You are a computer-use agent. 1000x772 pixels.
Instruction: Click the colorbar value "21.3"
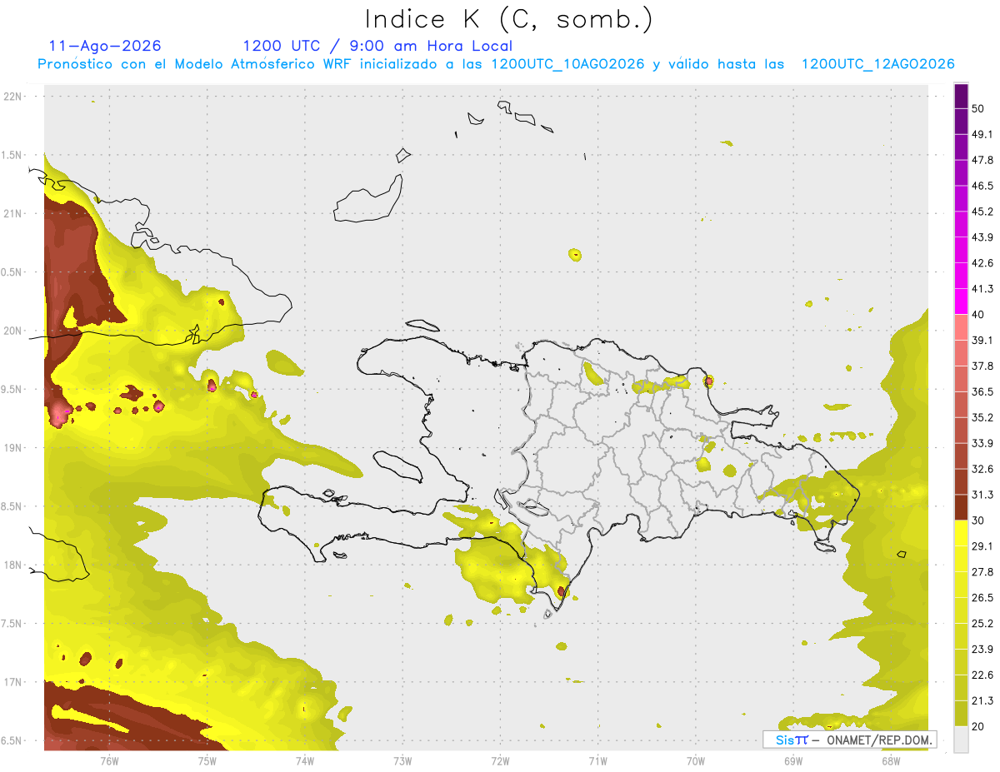[982, 701]
